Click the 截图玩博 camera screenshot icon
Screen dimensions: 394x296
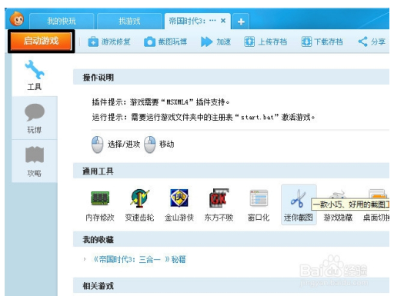pyautogui.click(x=150, y=42)
